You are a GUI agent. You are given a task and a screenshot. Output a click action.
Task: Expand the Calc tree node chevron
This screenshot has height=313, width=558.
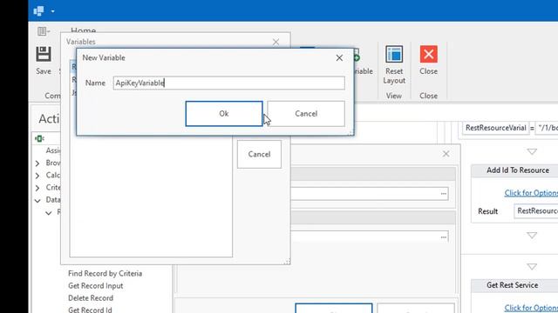click(37, 176)
